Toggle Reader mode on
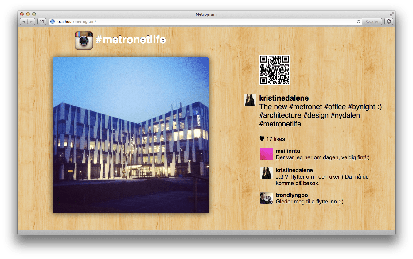Screen dimensions: 413x259 [x=372, y=21]
